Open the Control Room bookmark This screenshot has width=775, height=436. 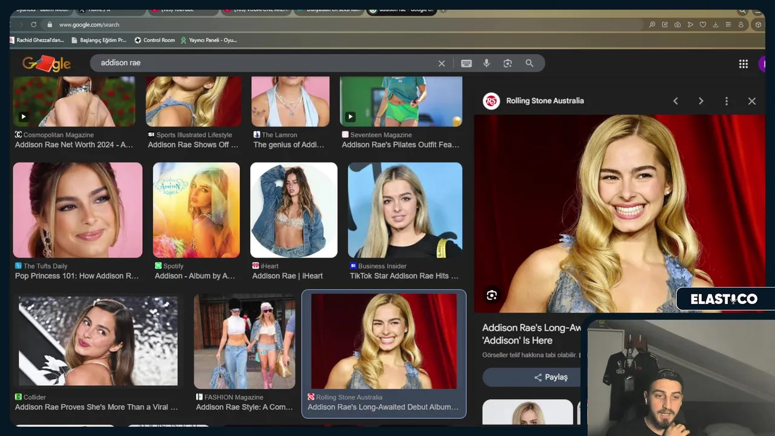tap(154, 40)
